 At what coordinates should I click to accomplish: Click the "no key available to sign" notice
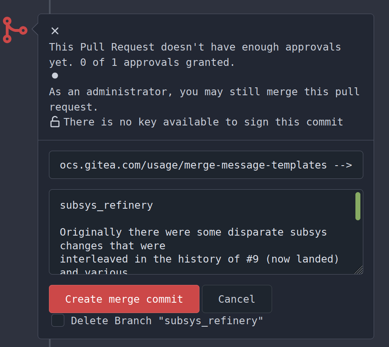203,122
